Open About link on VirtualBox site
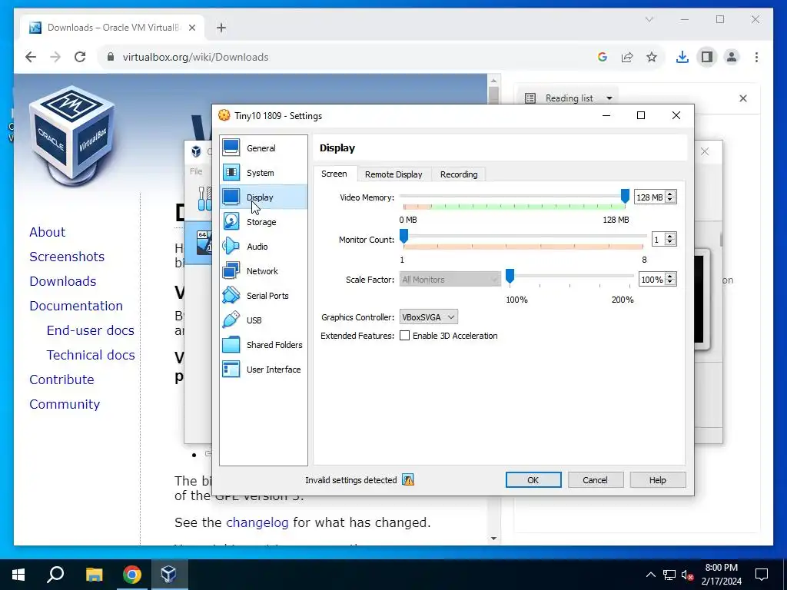Screen dimensions: 787x590 [x=47, y=232]
